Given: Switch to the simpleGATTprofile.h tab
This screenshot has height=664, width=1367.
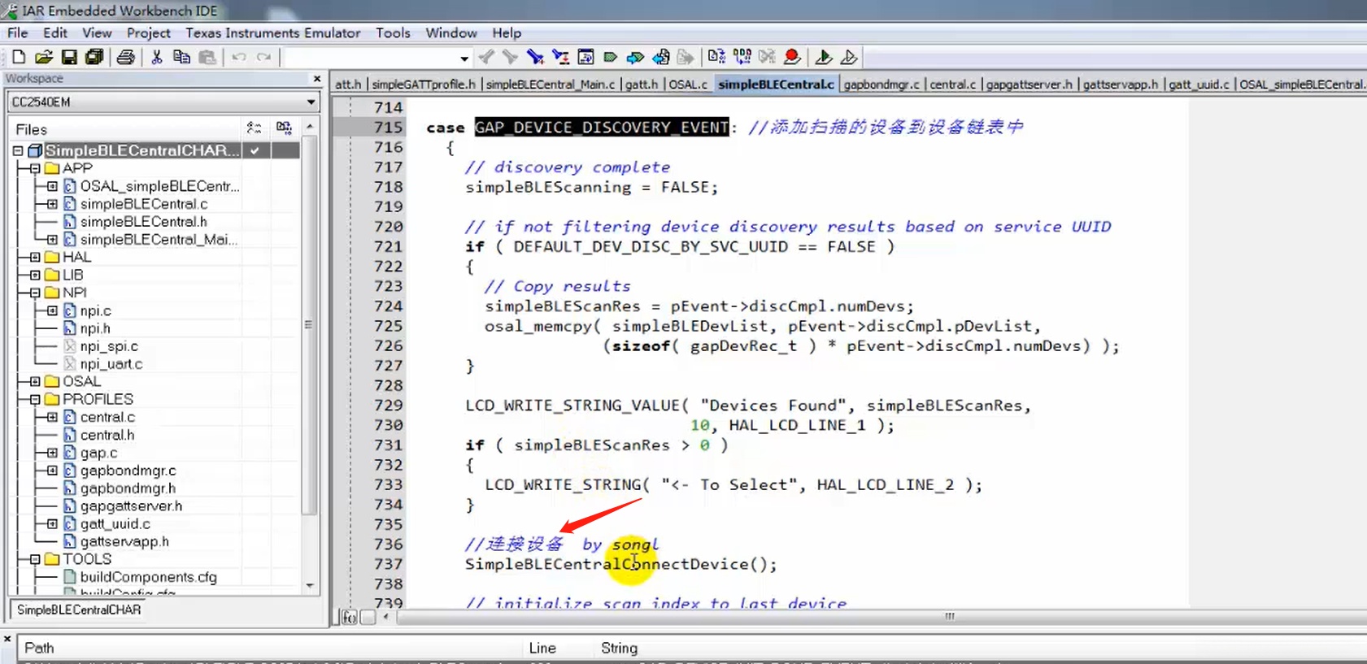Looking at the screenshot, I should pos(423,84).
